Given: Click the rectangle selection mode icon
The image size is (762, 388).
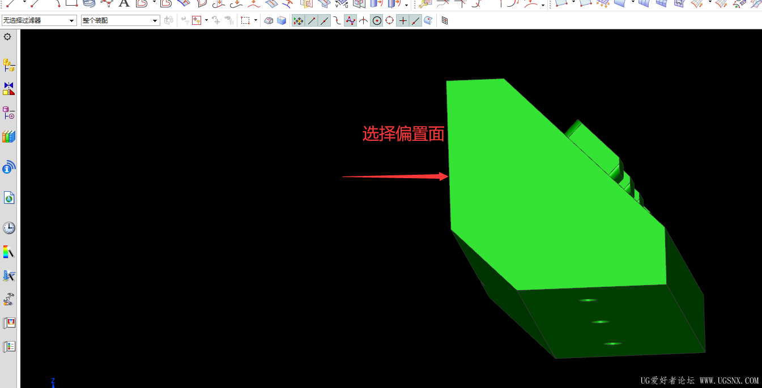Looking at the screenshot, I should [x=245, y=21].
